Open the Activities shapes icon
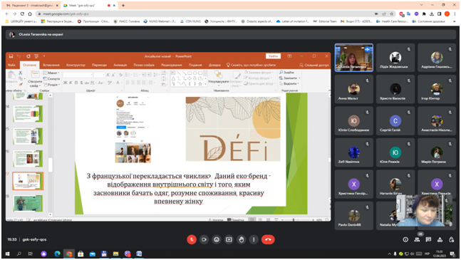The width and height of the screenshot is (461, 260). [440, 240]
